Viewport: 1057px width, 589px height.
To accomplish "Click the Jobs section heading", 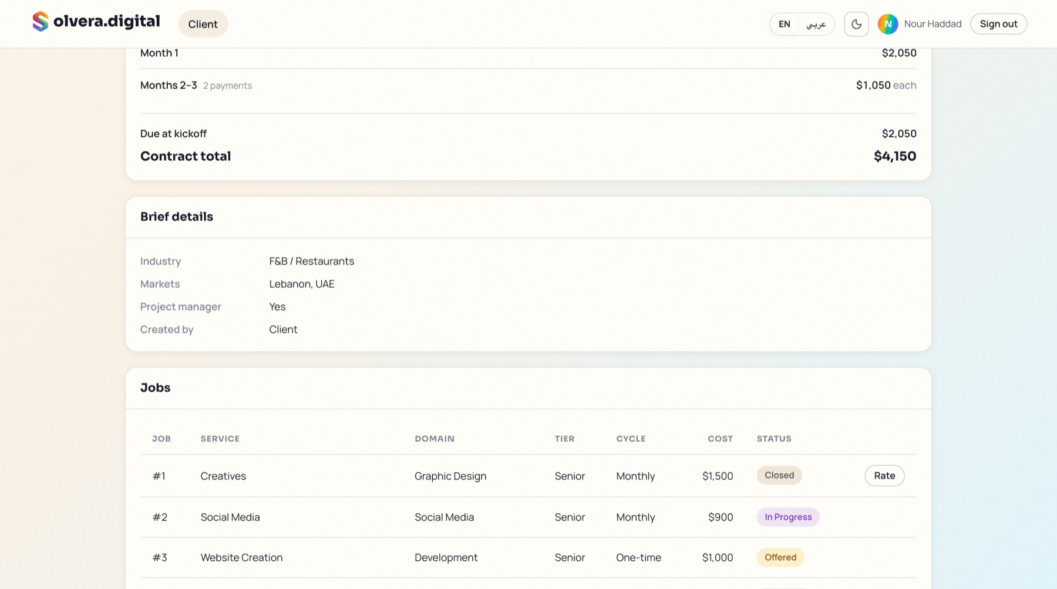I will pyautogui.click(x=156, y=388).
